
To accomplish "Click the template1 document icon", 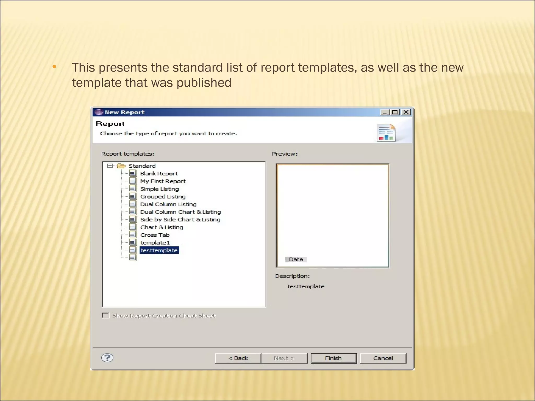I will point(133,242).
